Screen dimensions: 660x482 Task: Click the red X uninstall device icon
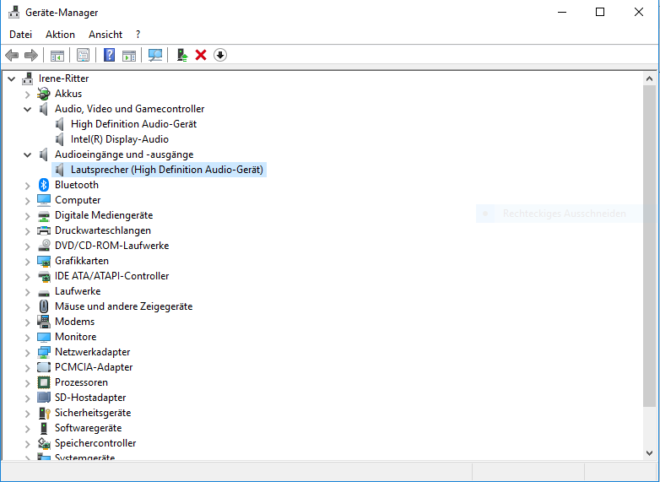tap(201, 55)
